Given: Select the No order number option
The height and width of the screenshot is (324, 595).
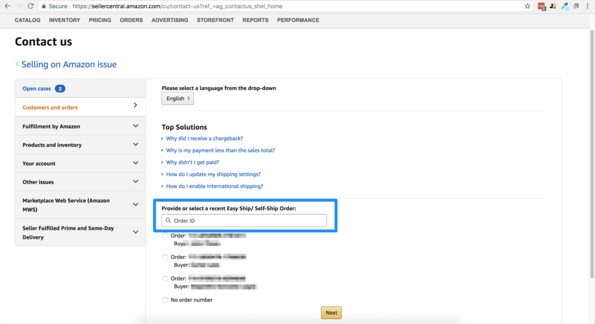Looking at the screenshot, I should click(165, 300).
